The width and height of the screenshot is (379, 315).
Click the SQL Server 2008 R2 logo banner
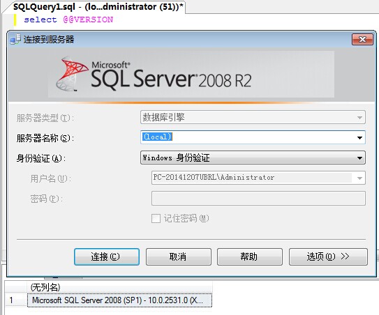pyautogui.click(x=191, y=75)
